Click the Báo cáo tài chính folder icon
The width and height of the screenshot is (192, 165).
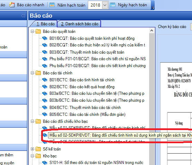[x=38, y=73]
